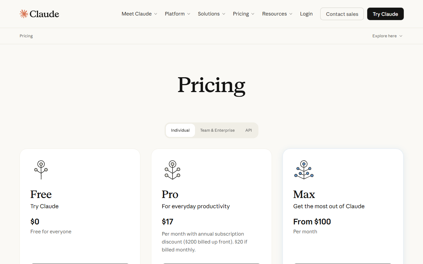Click the large Pricing page heading
Screen dimensions: 423x264
[211, 85]
